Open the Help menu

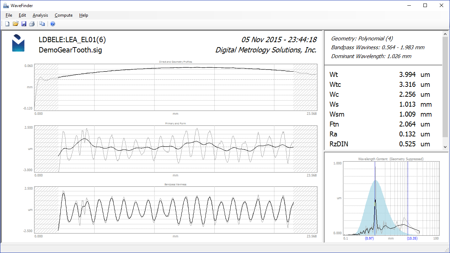pos(84,15)
